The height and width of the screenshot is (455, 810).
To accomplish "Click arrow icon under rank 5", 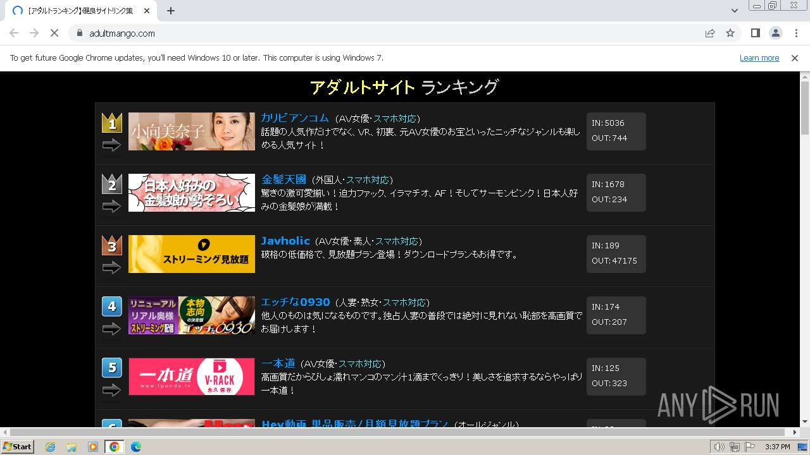I will [111, 391].
